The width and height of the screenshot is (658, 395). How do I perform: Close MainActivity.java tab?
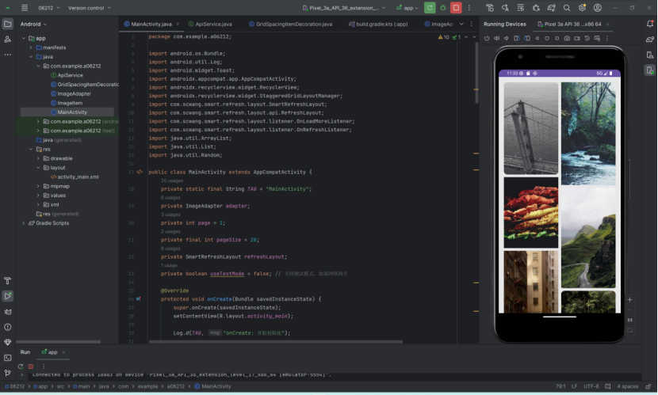(x=178, y=25)
